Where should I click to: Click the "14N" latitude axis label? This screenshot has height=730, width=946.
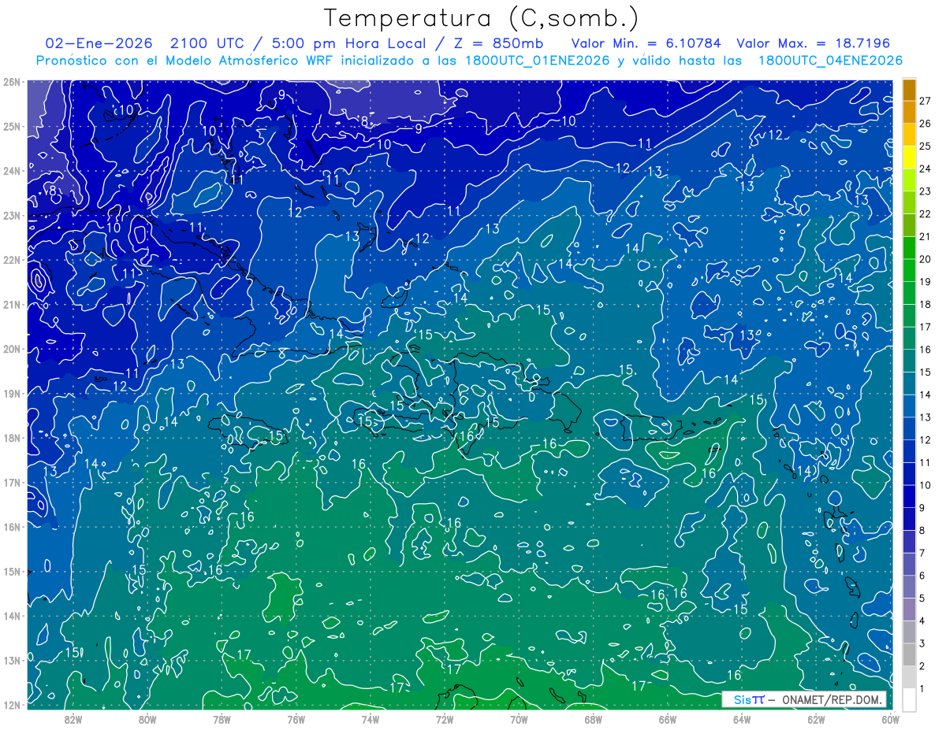click(x=11, y=616)
